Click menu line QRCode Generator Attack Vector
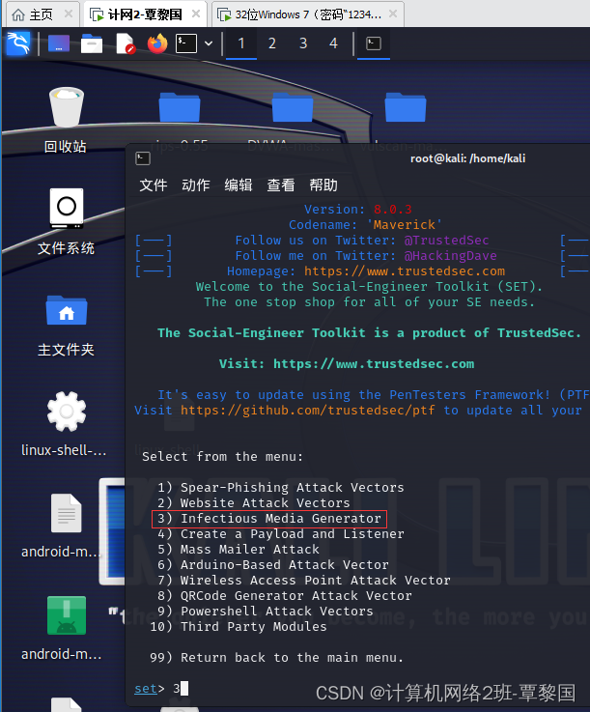Image resolution: width=590 pixels, height=712 pixels. [x=285, y=595]
